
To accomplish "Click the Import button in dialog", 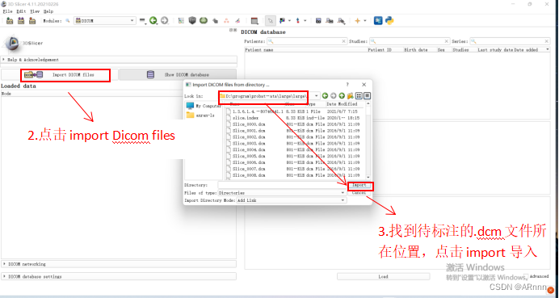I will pos(359,186).
